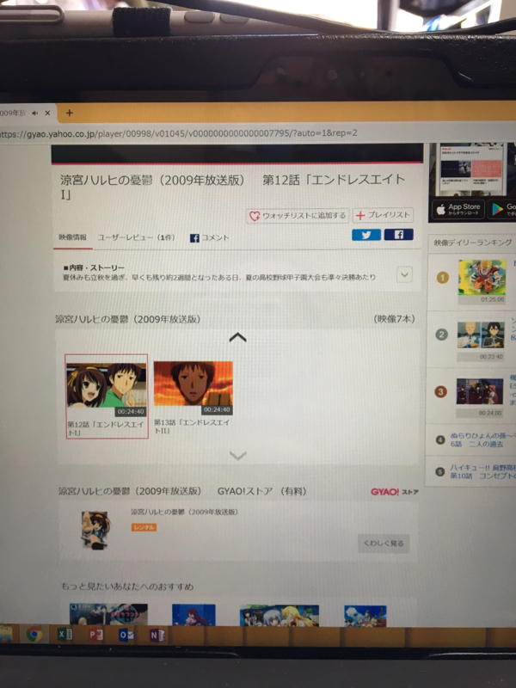Screen dimensions: 516x688
Task: Open the rental item thumbnail in GYAO store
Action: point(95,529)
